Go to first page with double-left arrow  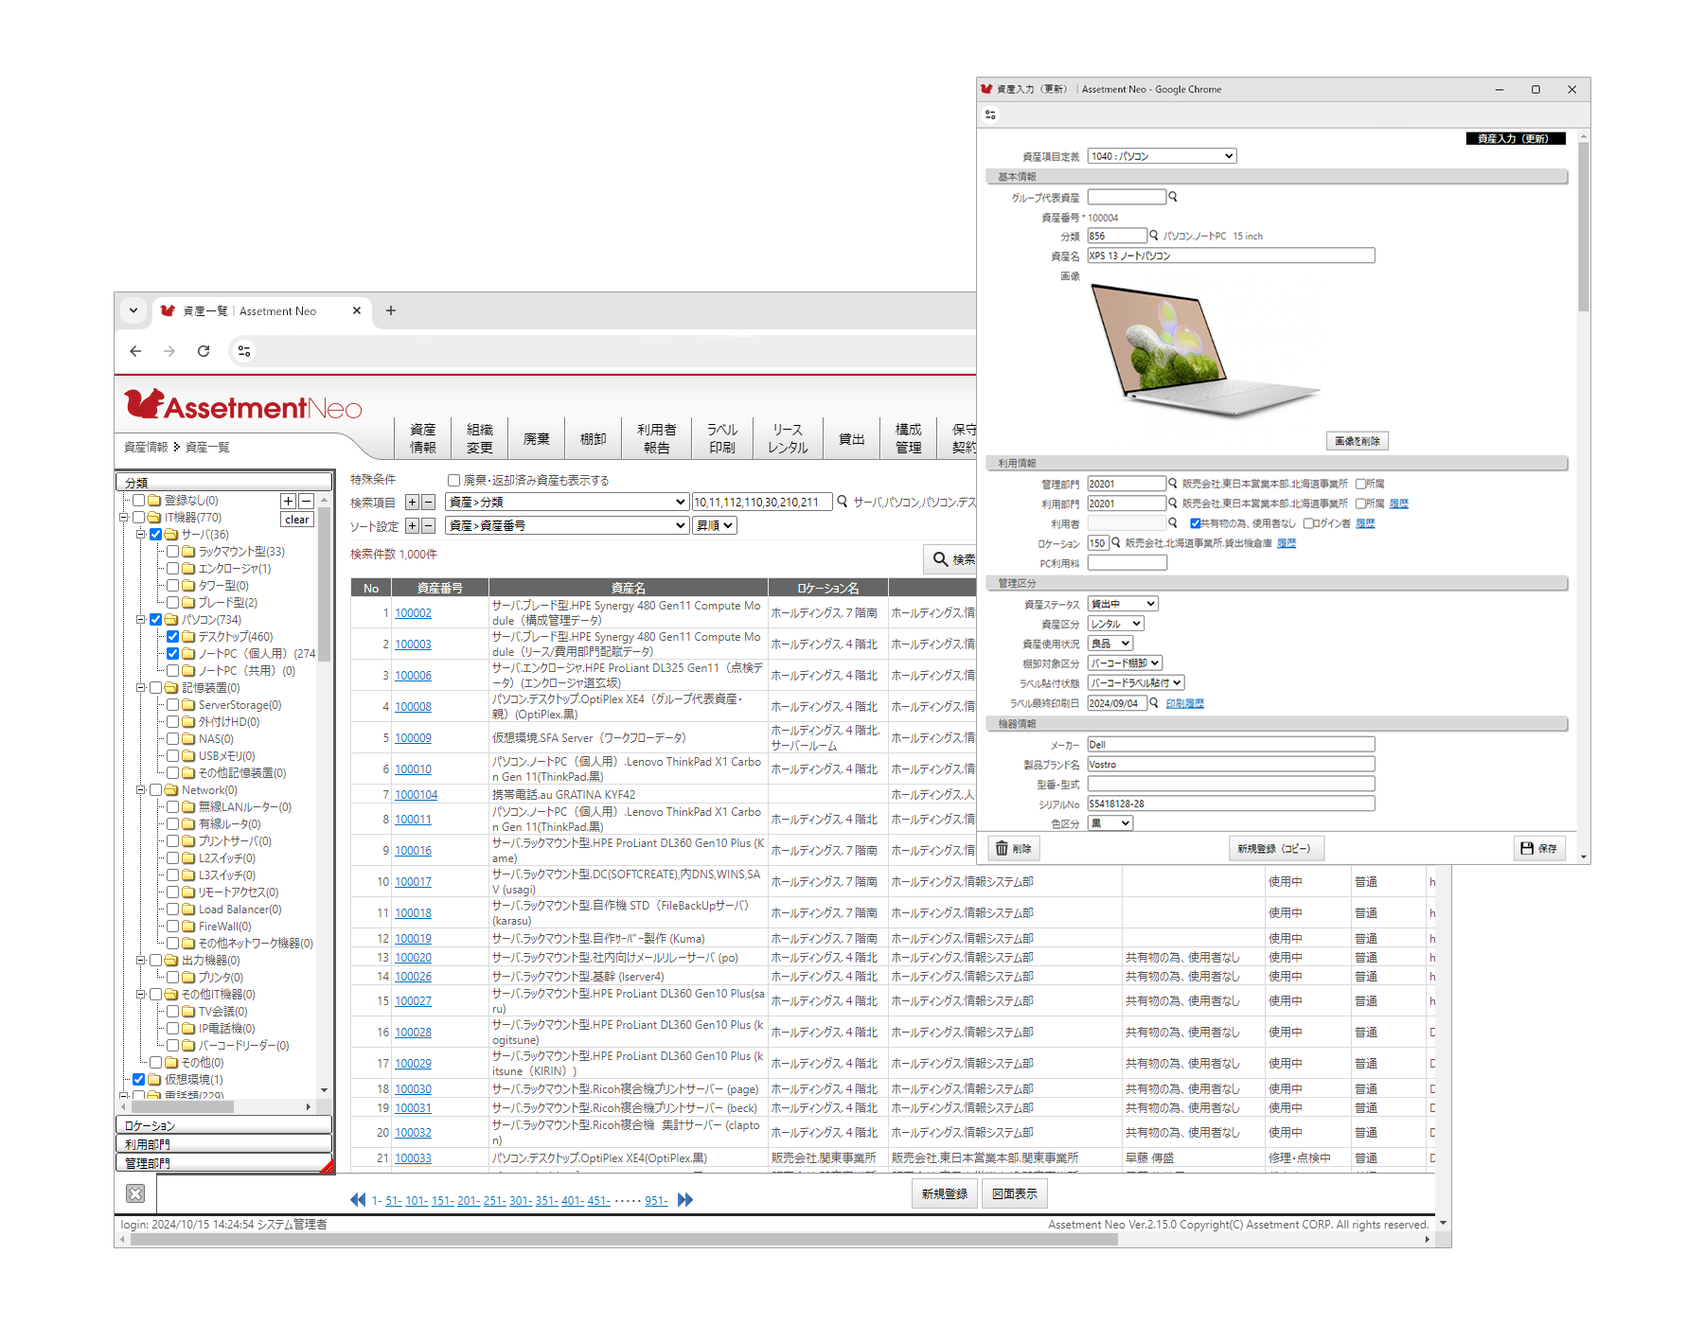tap(358, 1200)
